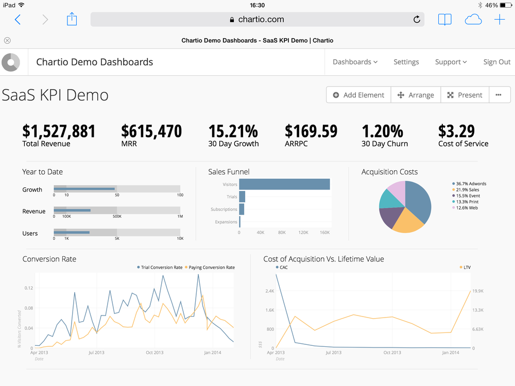Click the Add Element button

[358, 95]
